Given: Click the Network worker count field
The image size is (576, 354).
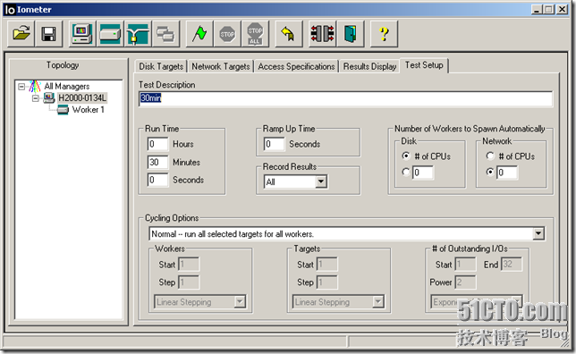Looking at the screenshot, I should (507, 173).
